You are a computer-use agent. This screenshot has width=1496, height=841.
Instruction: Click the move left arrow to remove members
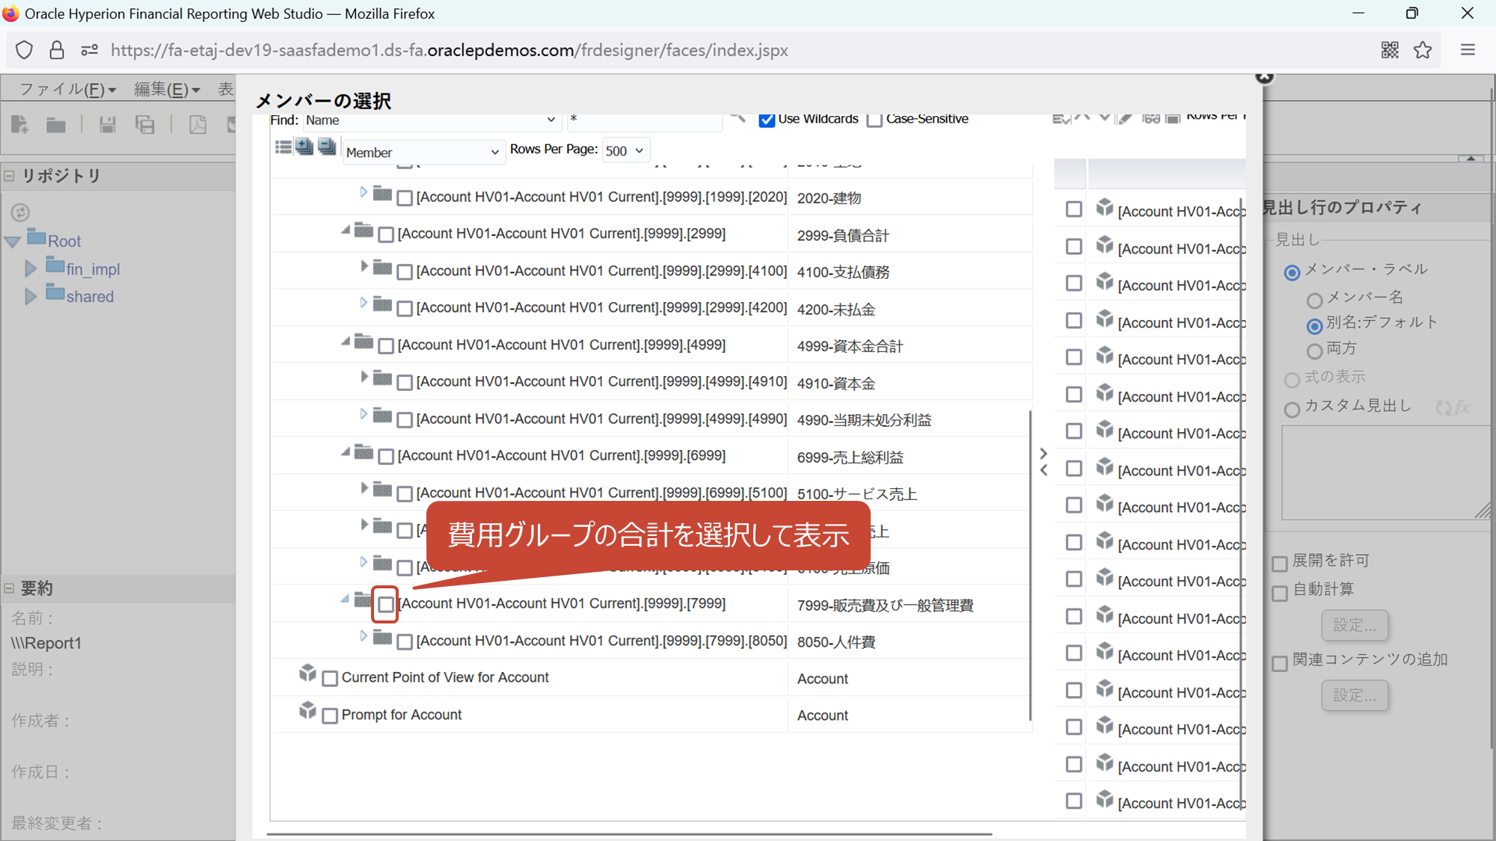1043,470
